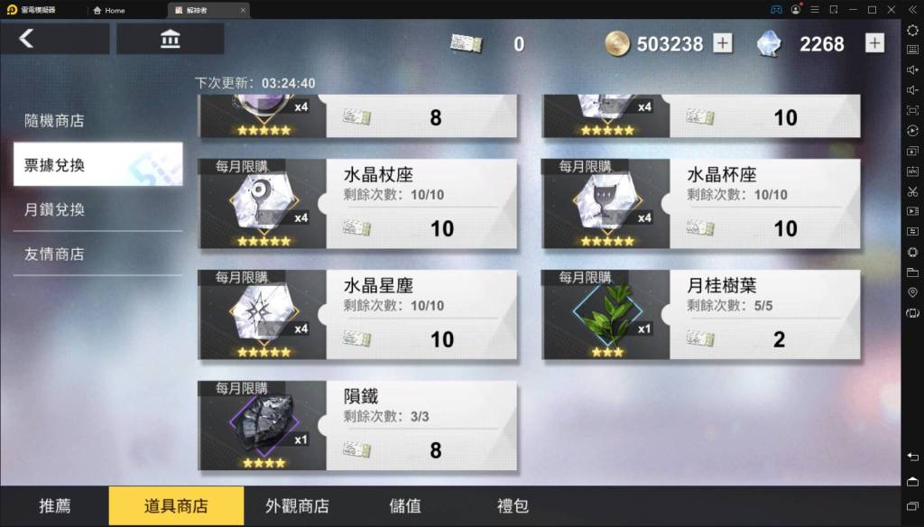Open the 禮包 gift pack tab
The height and width of the screenshot is (527, 924).
513,505
